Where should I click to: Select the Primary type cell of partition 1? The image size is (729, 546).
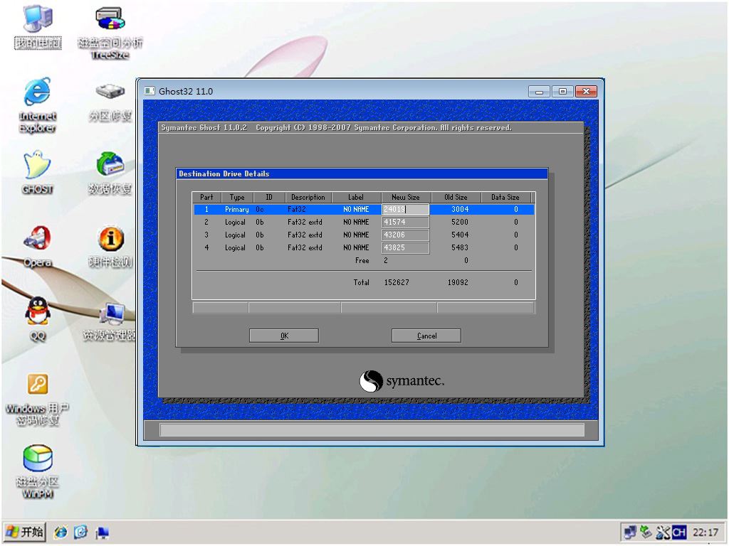click(x=237, y=210)
